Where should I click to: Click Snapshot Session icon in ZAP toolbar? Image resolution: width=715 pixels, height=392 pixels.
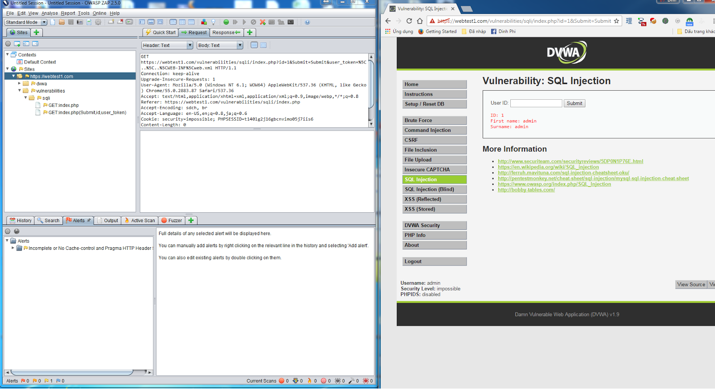click(x=80, y=22)
